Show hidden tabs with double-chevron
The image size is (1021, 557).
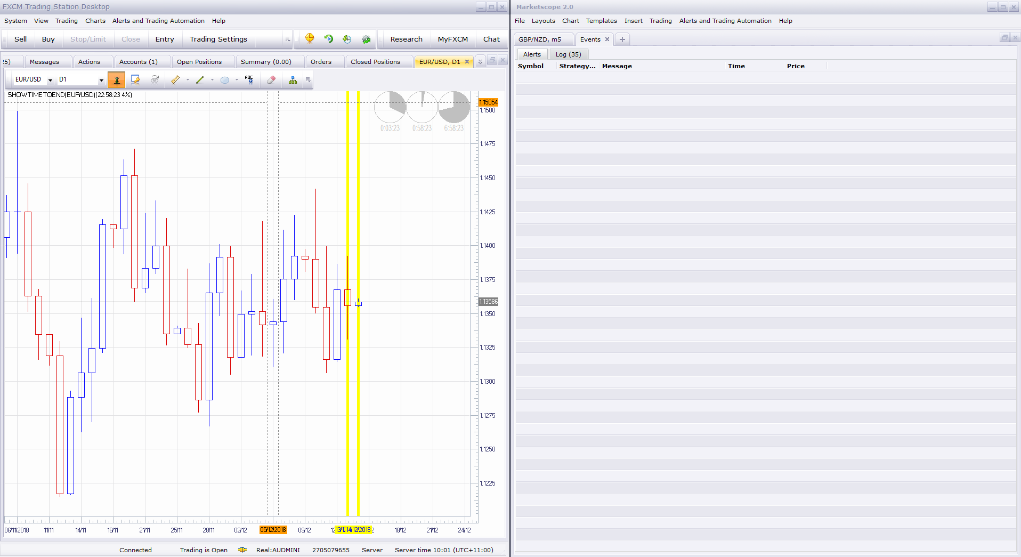[x=480, y=62]
